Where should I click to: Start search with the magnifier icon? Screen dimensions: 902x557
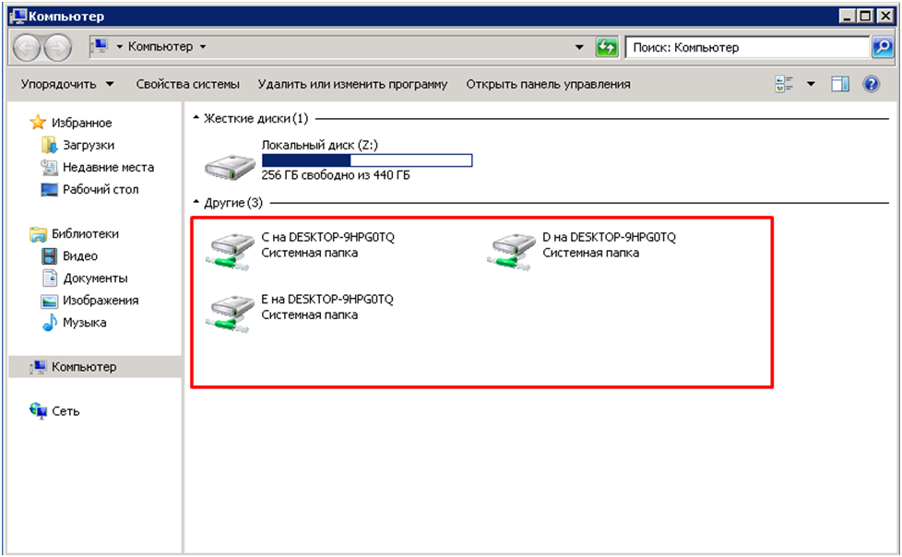(883, 47)
